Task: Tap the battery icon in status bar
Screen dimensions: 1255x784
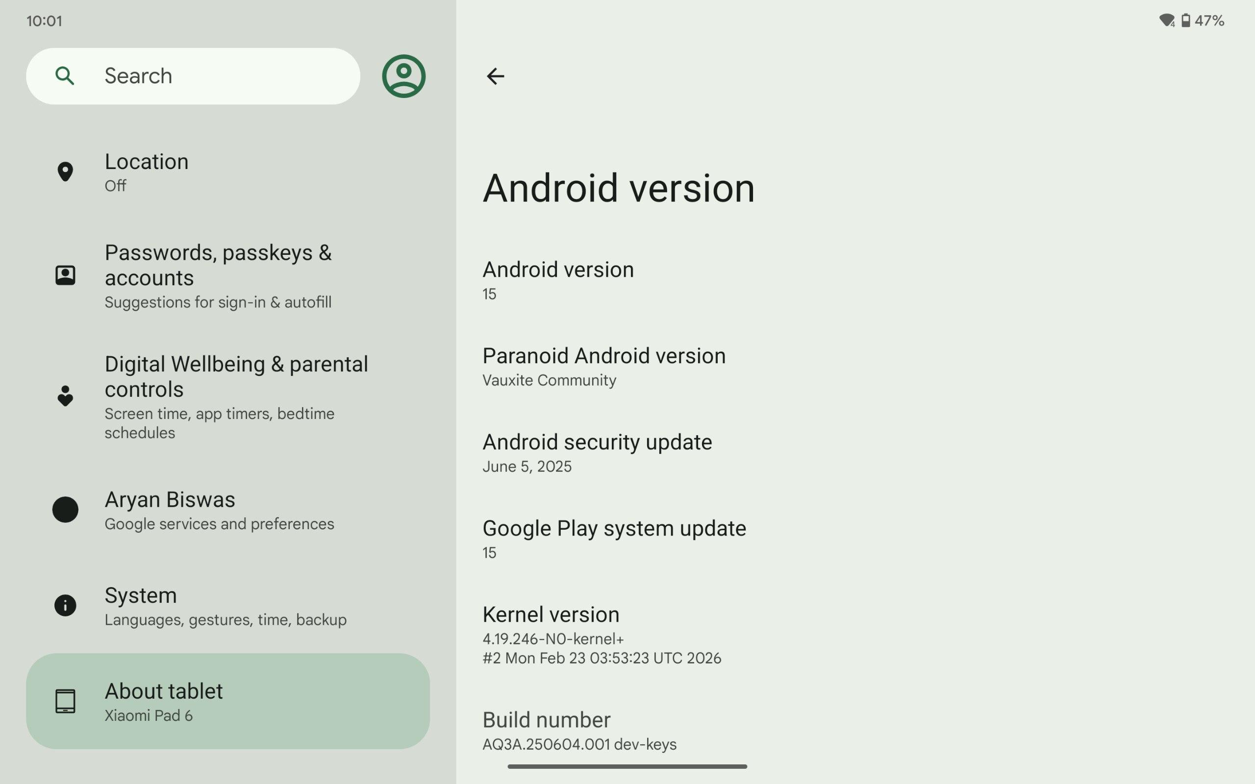Action: 1185,21
